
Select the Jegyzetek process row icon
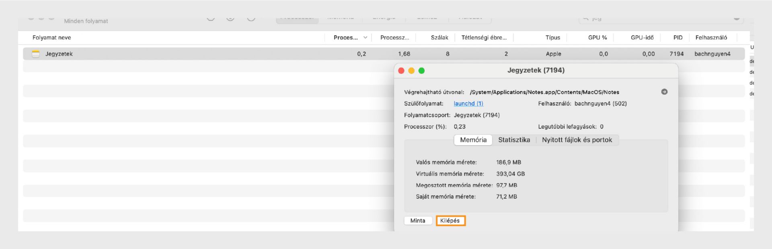pyautogui.click(x=36, y=54)
